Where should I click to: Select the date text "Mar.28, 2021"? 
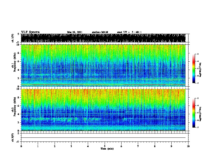[75, 32]
